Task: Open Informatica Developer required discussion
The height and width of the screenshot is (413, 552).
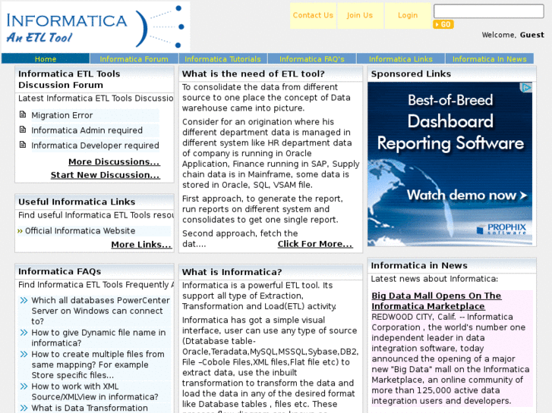Action: click(95, 145)
